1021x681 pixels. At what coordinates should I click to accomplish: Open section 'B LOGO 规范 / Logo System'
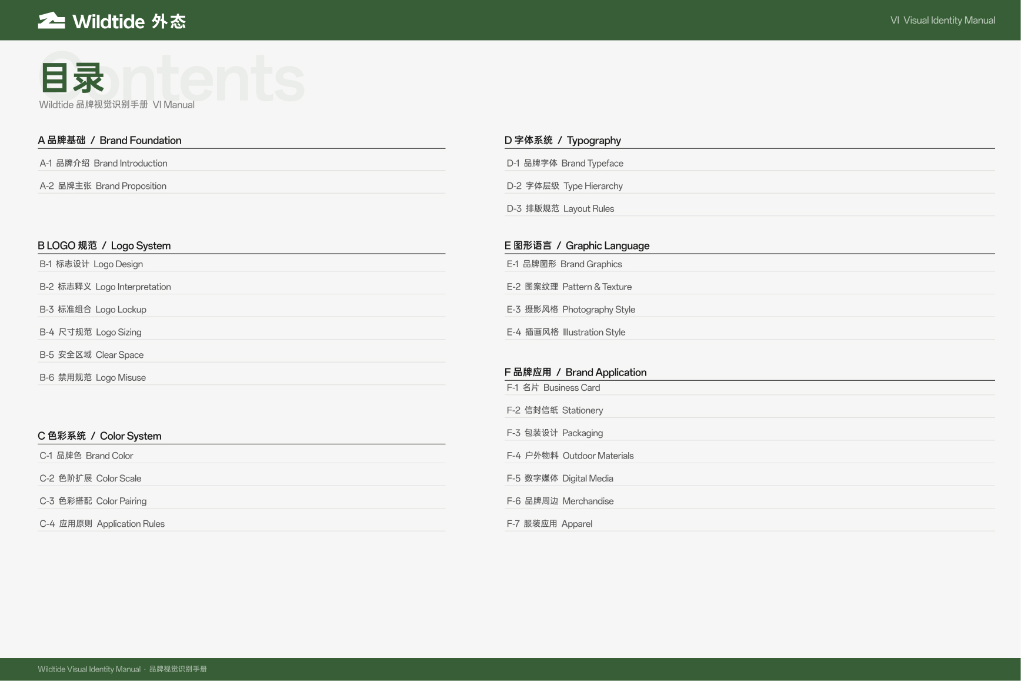(x=105, y=245)
